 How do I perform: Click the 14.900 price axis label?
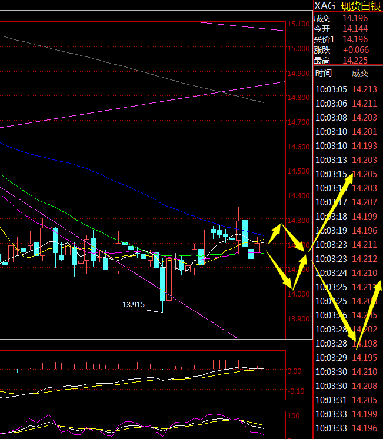pos(298,74)
